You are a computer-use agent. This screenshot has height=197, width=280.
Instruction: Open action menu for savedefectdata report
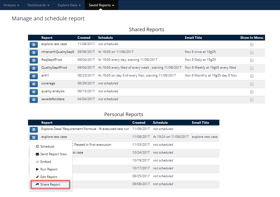(x=34, y=100)
